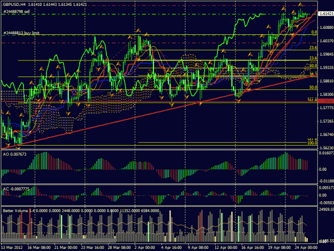
Task: Click AC scale value -0.00503
Action: [x=327, y=203]
